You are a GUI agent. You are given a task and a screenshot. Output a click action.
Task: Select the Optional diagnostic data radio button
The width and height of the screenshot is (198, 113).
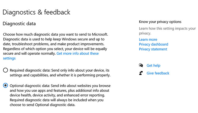tap(5, 86)
